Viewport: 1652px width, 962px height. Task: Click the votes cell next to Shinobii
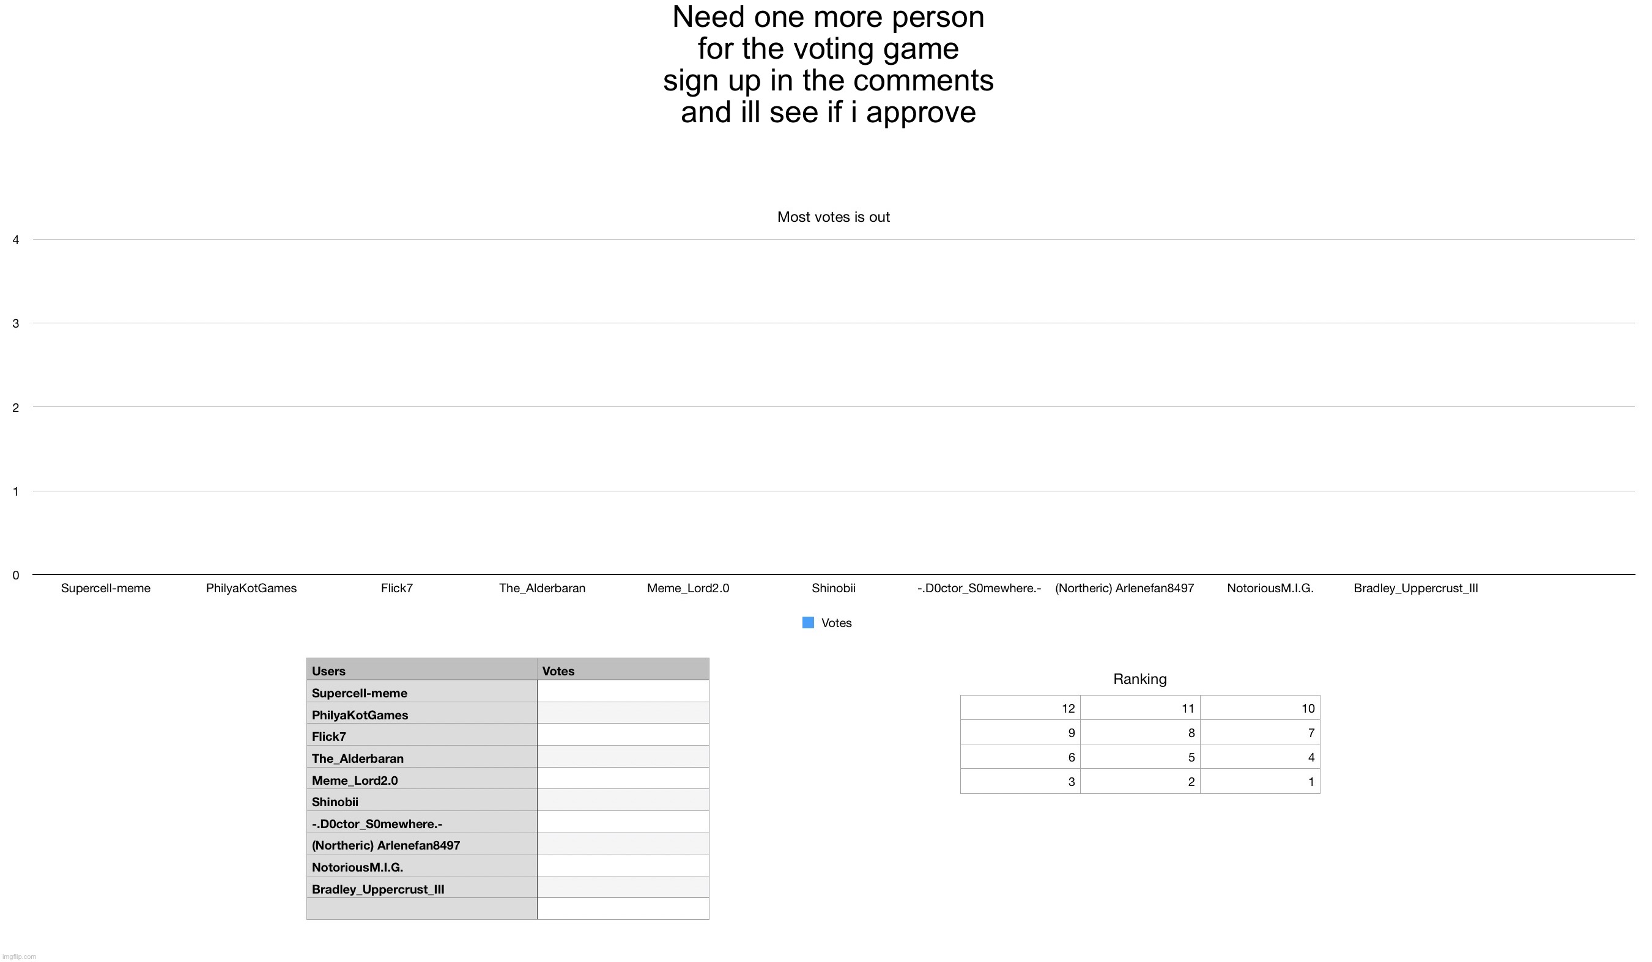point(623,800)
